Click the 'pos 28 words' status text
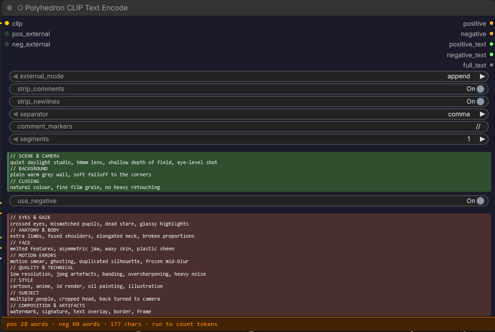This screenshot has height=332, width=495. 27,324
